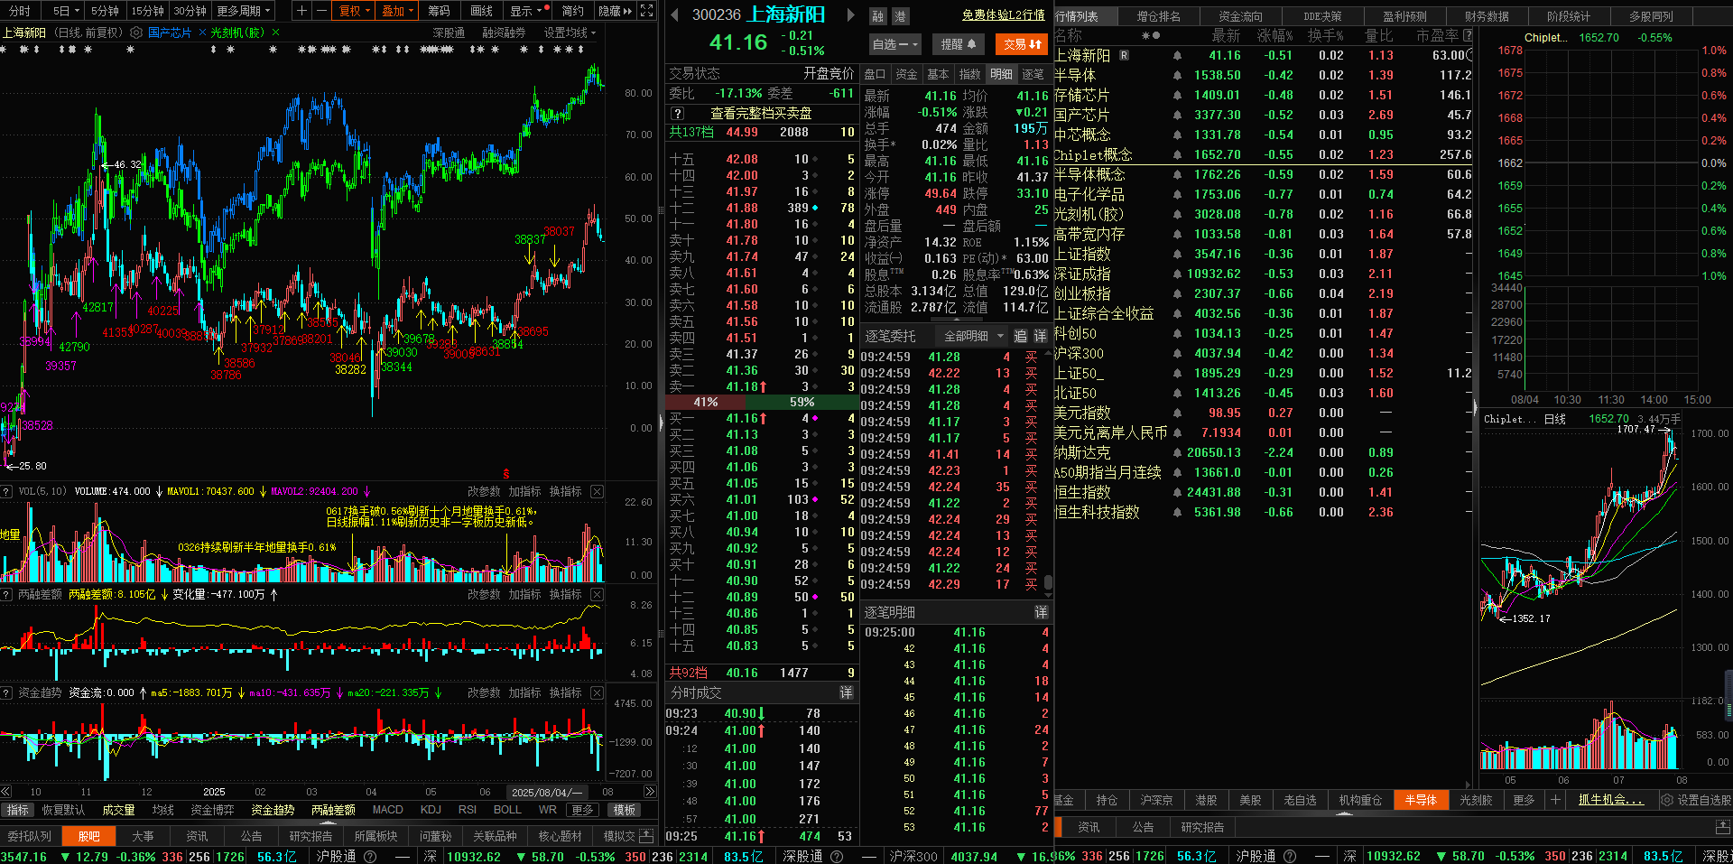Click the 港 Hong Kong connect badge
The width and height of the screenshot is (1733, 864).
pyautogui.click(x=900, y=16)
